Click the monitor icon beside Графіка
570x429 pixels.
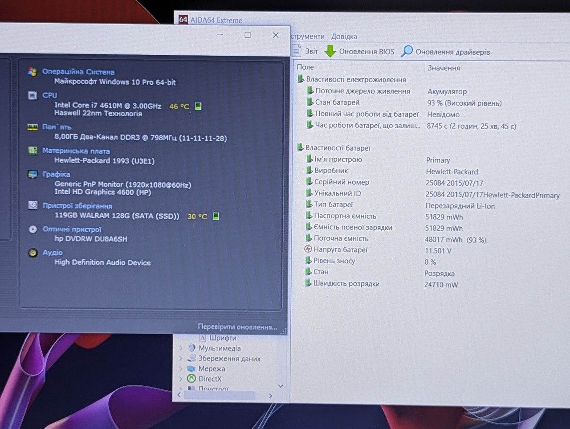click(33, 174)
